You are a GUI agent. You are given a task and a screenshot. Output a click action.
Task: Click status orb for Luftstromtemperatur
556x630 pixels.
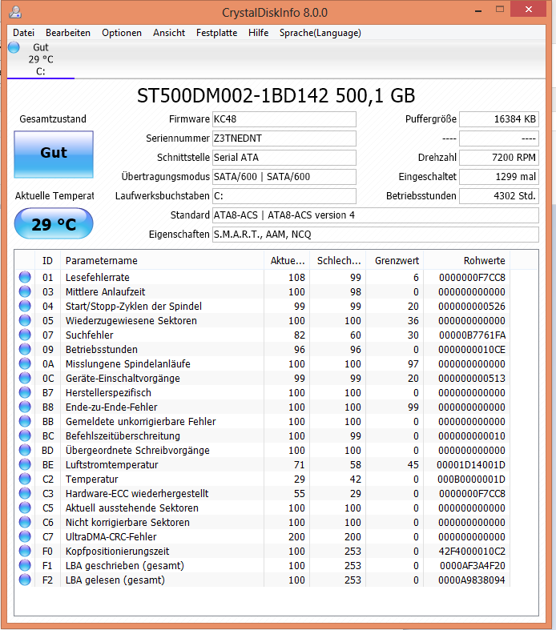(25, 465)
